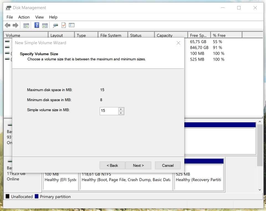This screenshot has height=211, width=266.
Task: Click the simple volume size input field
Action: coord(109,111)
